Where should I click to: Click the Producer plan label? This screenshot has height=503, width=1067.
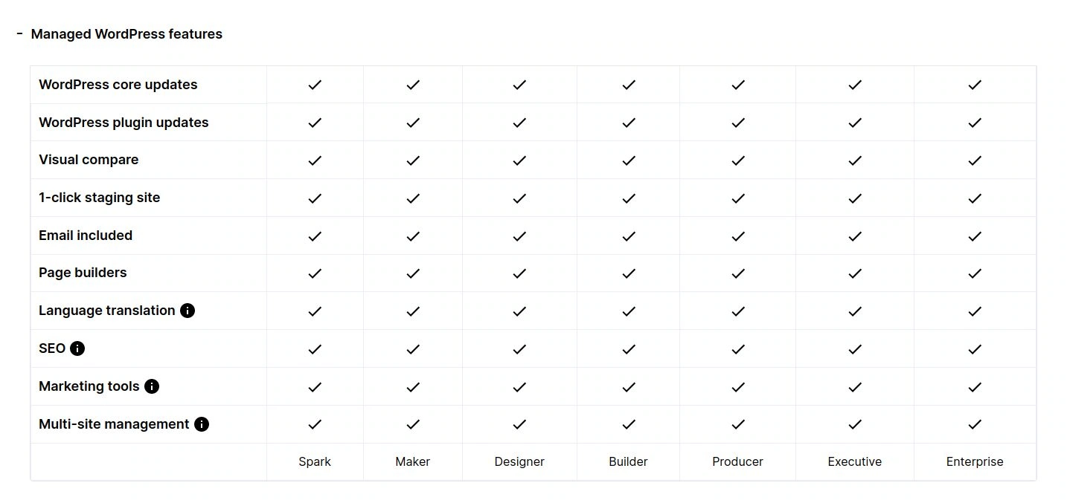pyautogui.click(x=738, y=461)
